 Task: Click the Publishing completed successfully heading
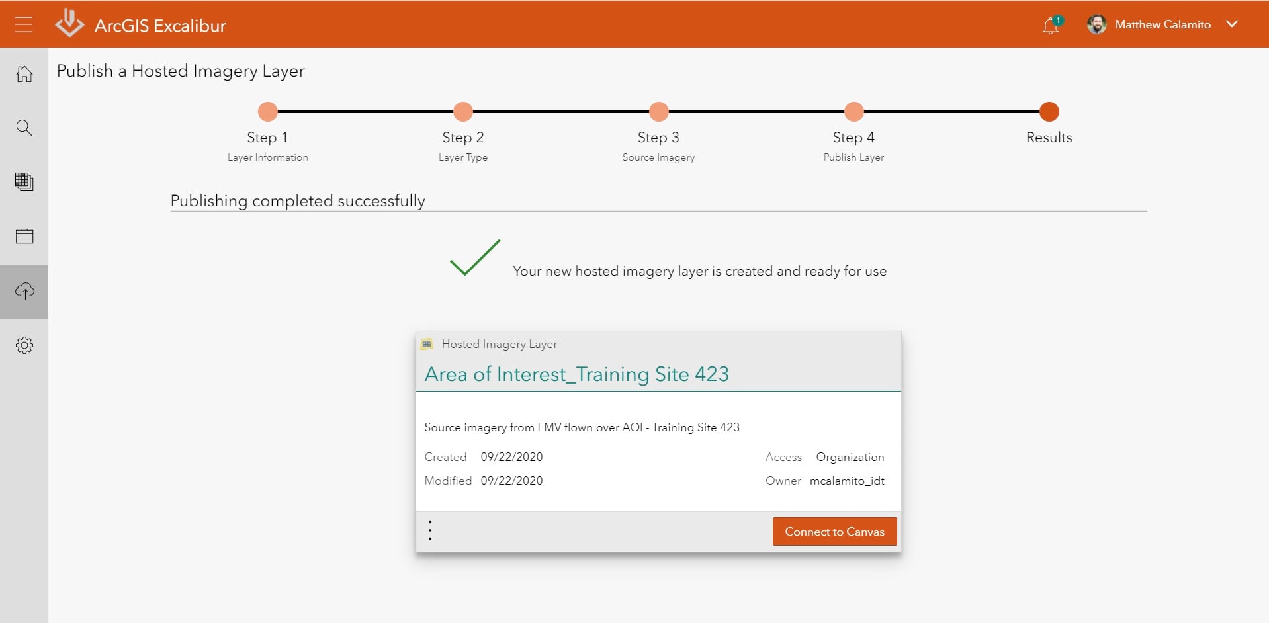tap(298, 201)
